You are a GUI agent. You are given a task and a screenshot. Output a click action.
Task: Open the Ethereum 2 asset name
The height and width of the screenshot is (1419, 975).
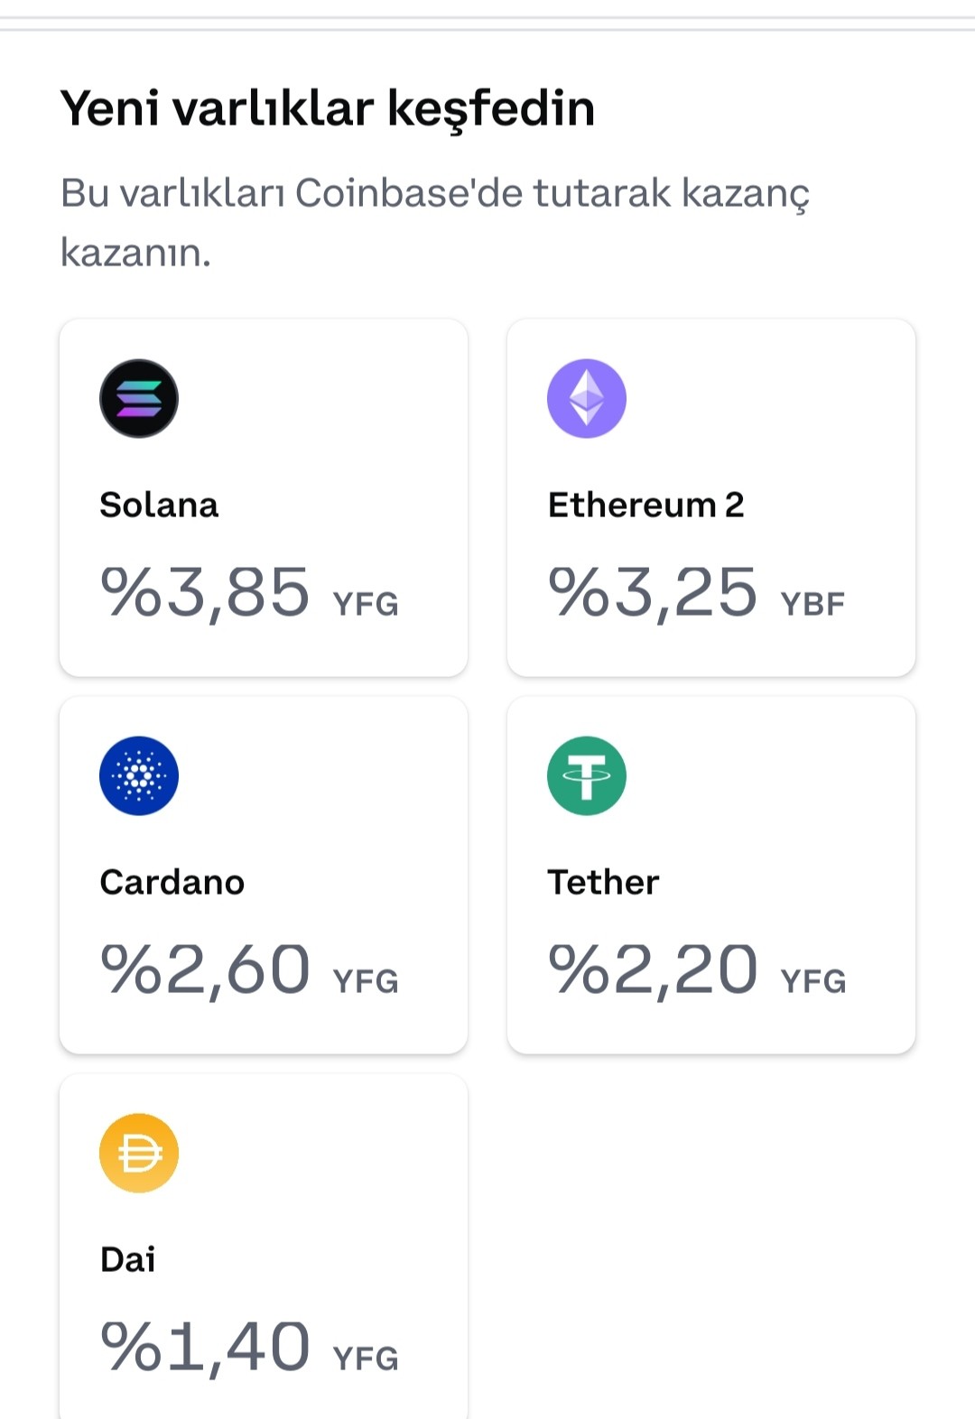(x=646, y=505)
